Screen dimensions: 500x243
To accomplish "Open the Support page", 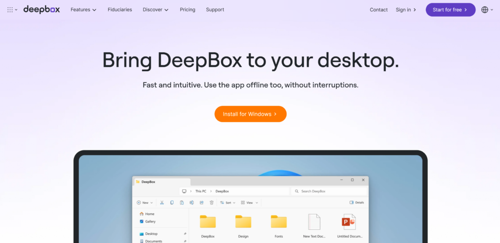I will [x=215, y=10].
